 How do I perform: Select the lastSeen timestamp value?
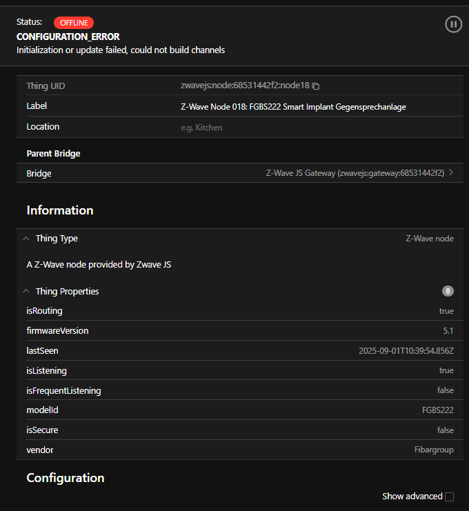[x=406, y=351]
